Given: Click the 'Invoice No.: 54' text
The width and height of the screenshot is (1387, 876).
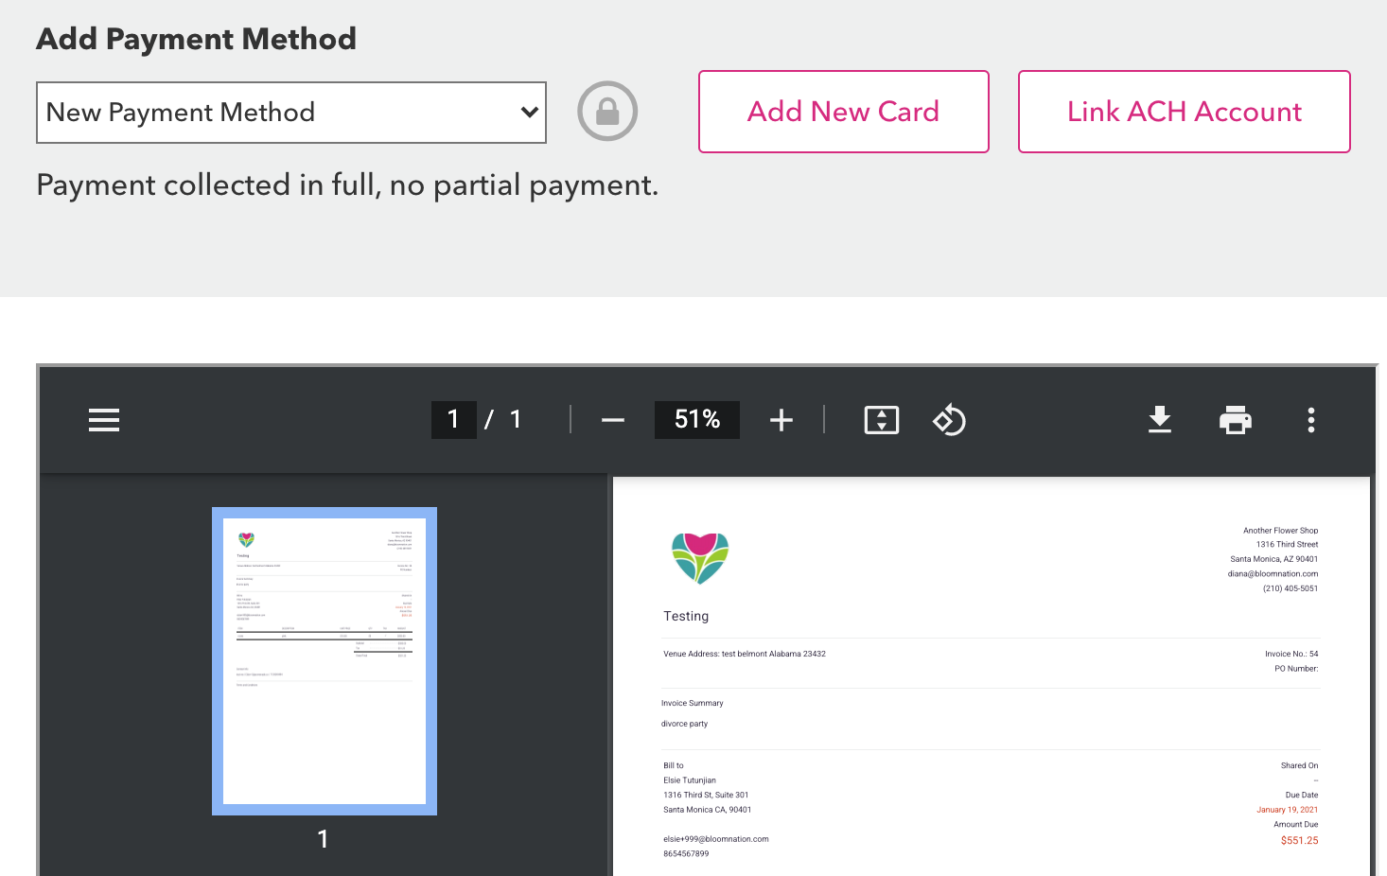Looking at the screenshot, I should coord(1291,654).
